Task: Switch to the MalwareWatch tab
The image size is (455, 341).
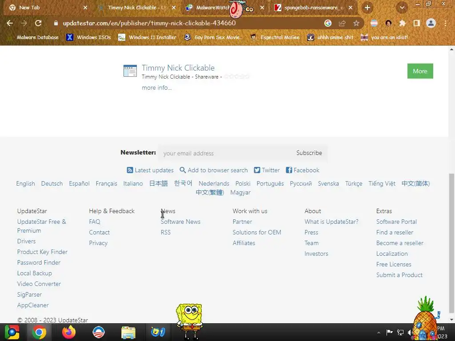Action: 213,8
